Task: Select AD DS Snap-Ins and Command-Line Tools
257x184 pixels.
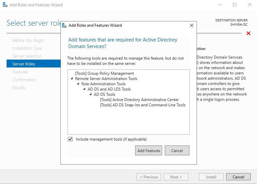Action: pos(142,105)
